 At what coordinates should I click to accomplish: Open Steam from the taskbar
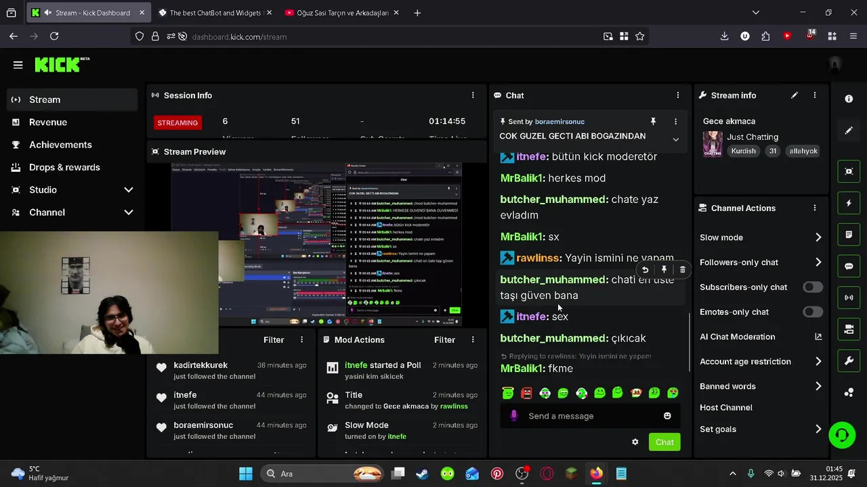422,473
